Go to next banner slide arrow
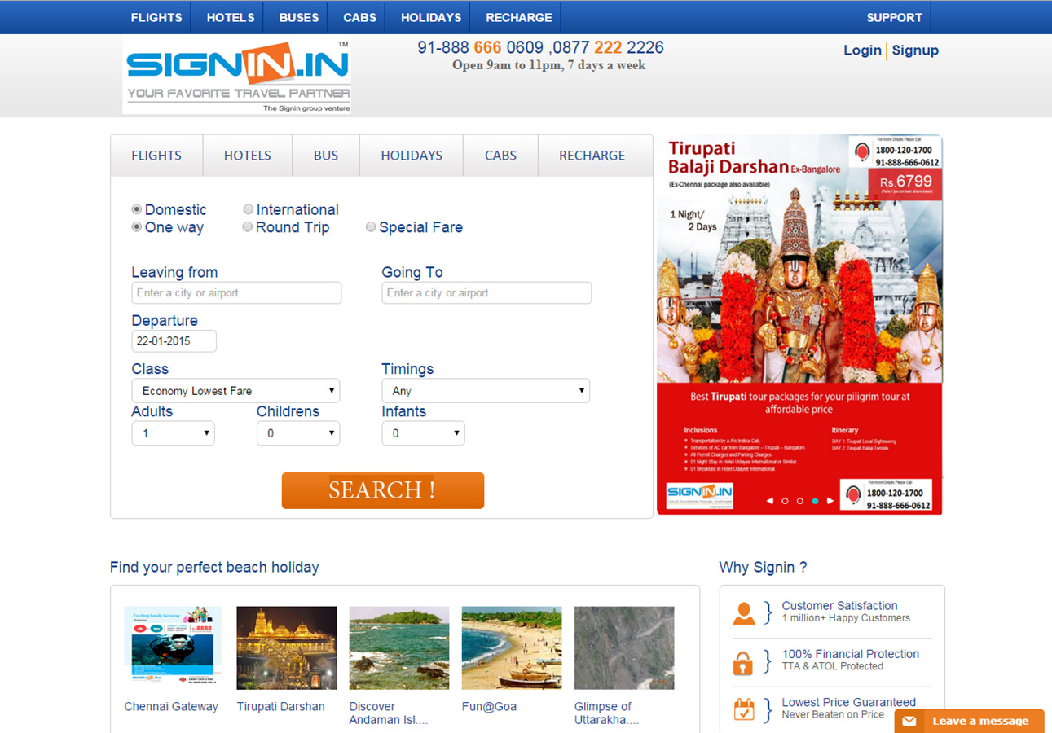The width and height of the screenshot is (1052, 733). [830, 501]
